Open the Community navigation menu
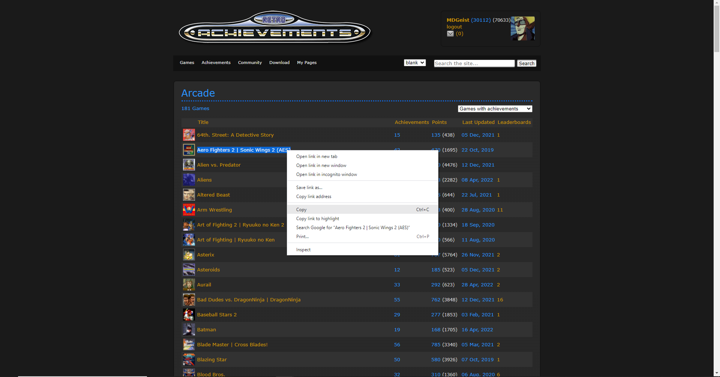 (x=250, y=63)
